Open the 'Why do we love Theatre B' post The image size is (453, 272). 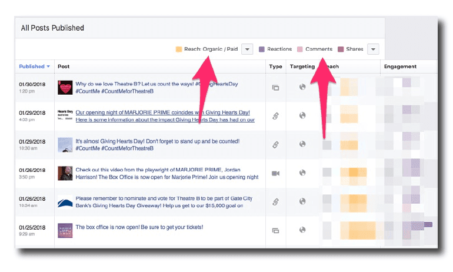(x=156, y=88)
